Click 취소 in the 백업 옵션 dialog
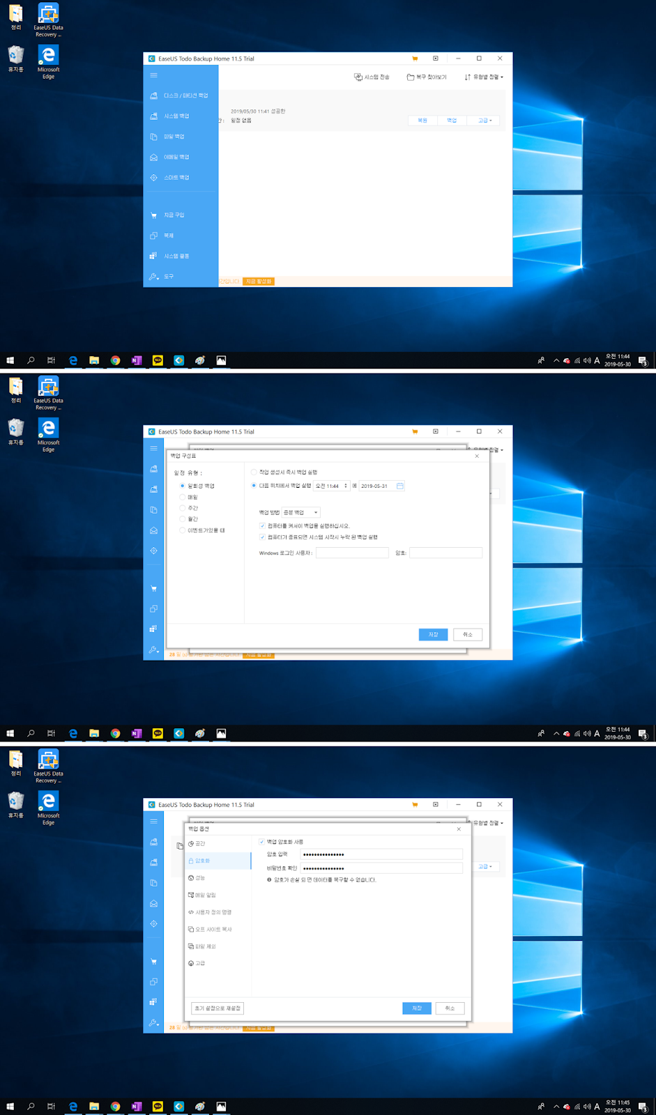Image resolution: width=656 pixels, height=1115 pixels. click(450, 1008)
